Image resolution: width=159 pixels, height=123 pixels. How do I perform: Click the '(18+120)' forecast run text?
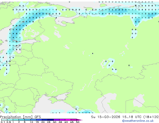[x=151, y=117]
